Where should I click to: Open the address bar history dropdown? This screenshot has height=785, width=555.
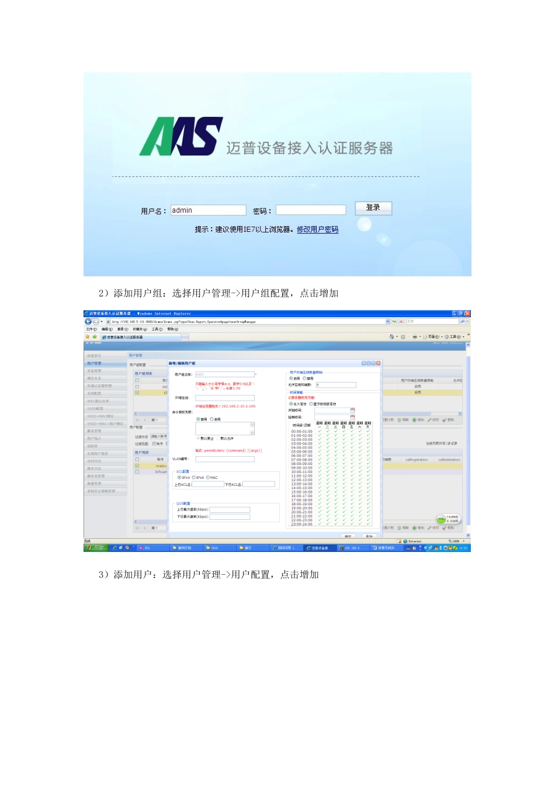(x=388, y=321)
